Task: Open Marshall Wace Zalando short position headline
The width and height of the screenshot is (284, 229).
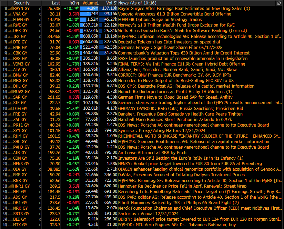Action: (175, 120)
